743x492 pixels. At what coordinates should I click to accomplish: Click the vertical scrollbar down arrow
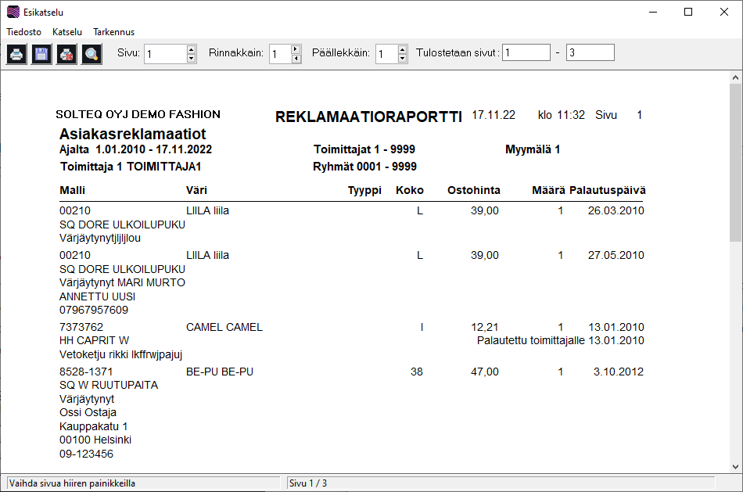click(x=735, y=466)
